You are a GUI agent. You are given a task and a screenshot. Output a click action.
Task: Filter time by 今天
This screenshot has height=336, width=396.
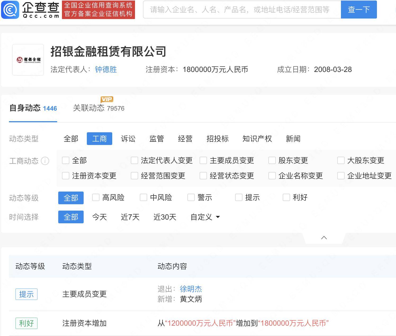100,217
